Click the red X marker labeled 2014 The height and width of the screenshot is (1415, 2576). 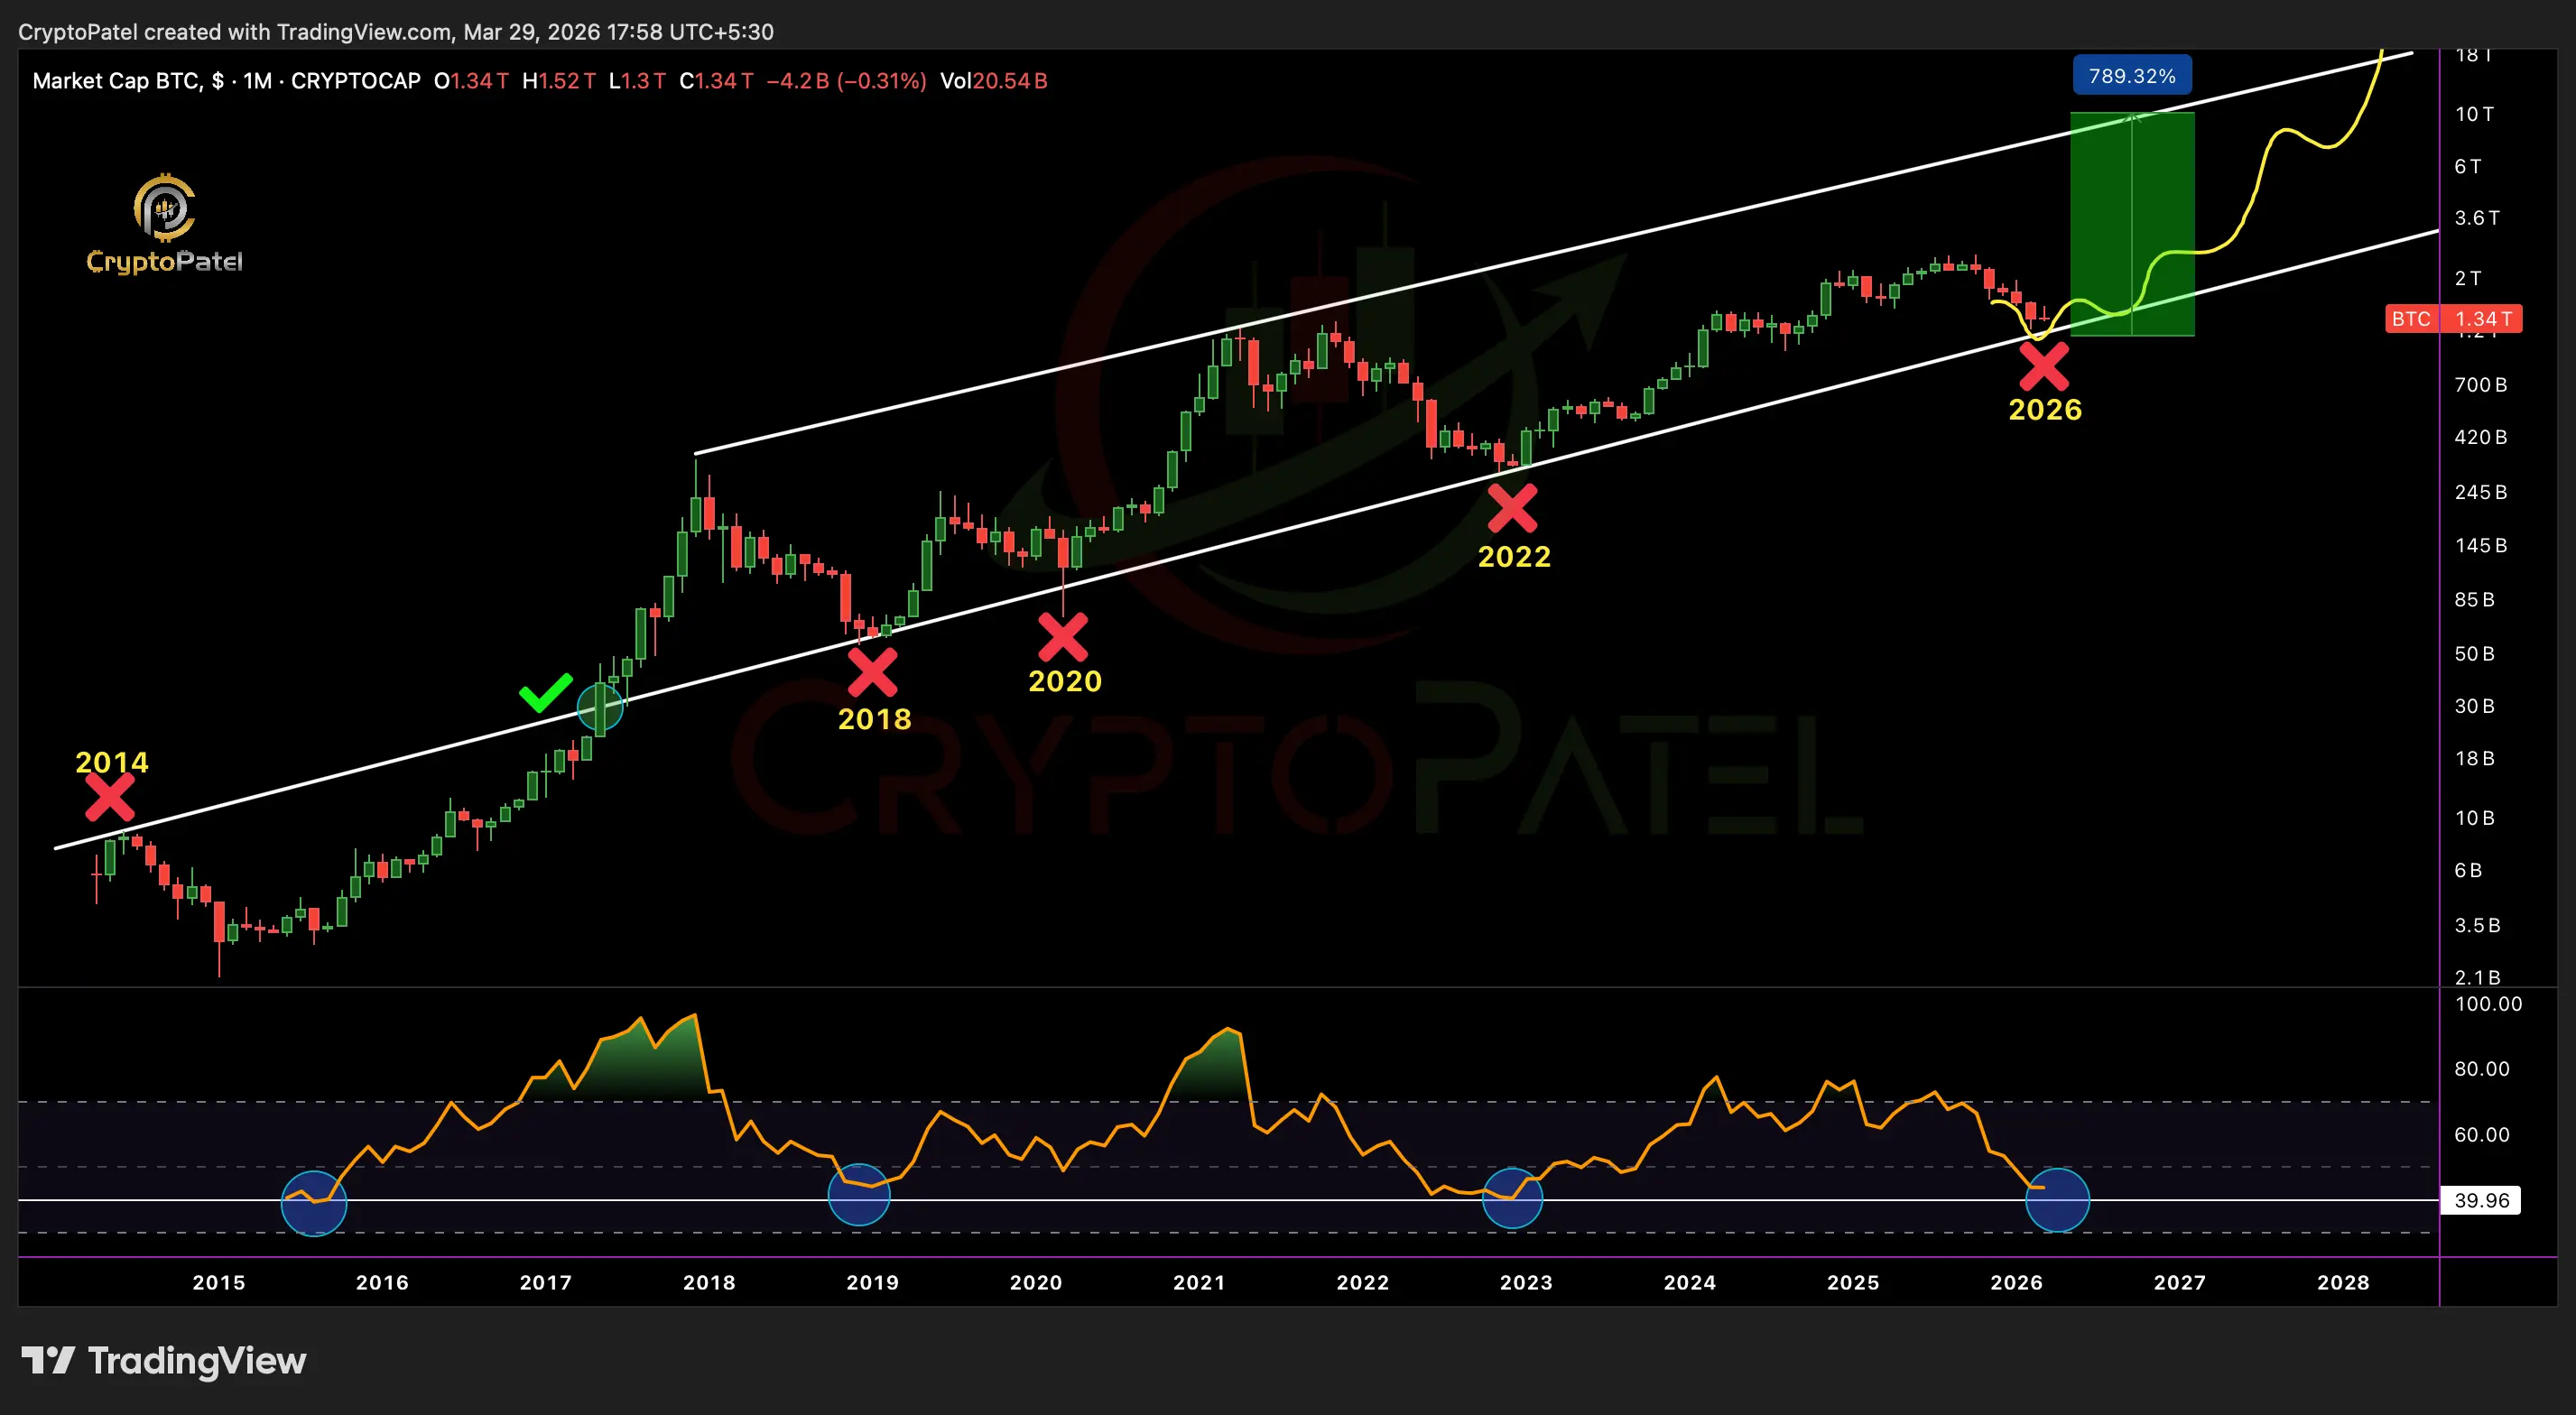[110, 798]
